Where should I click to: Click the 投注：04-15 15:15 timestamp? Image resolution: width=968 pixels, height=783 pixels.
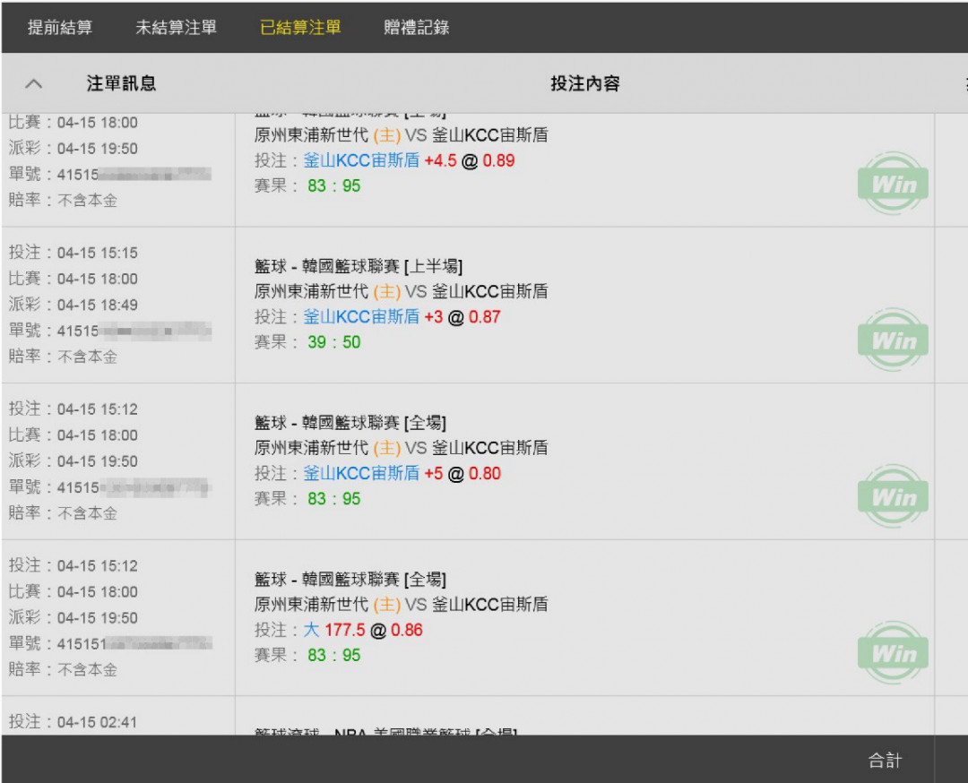point(73,253)
